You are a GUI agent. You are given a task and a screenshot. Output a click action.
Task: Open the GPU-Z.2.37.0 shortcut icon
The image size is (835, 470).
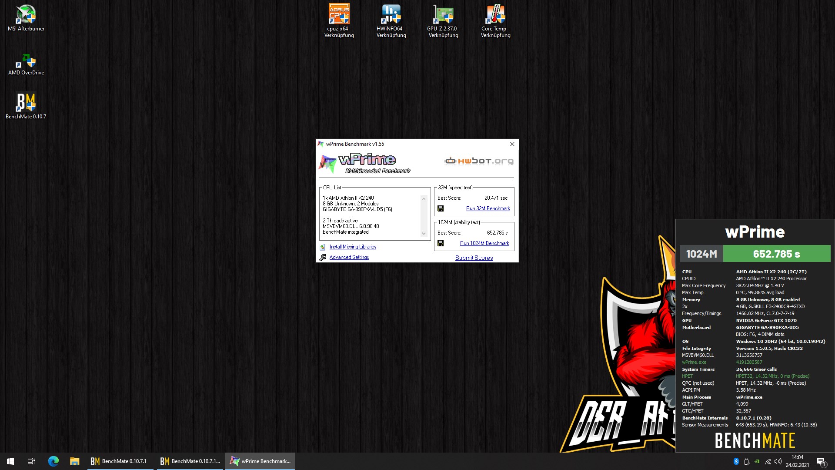coord(444,21)
